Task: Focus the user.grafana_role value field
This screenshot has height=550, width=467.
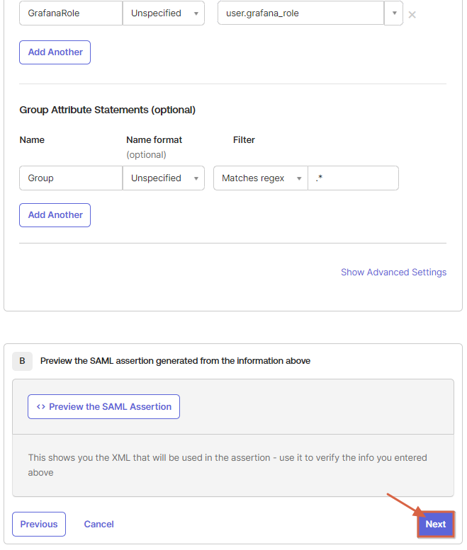Action: coord(300,13)
